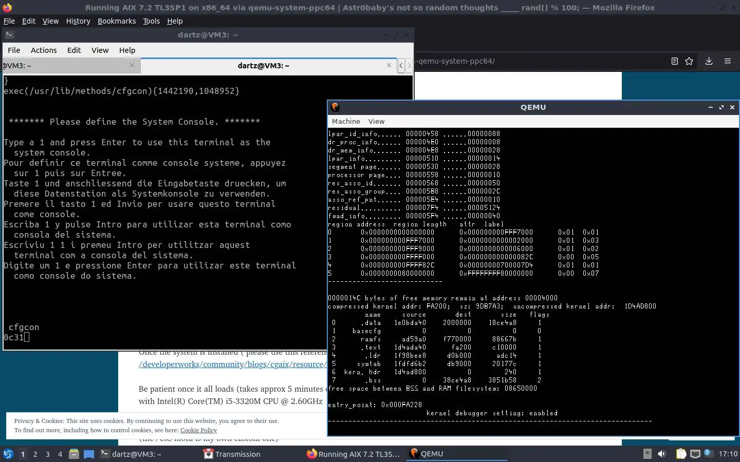The width and height of the screenshot is (740, 462).
Task: Select the first terminal tab @VM3
Action: [71, 65]
